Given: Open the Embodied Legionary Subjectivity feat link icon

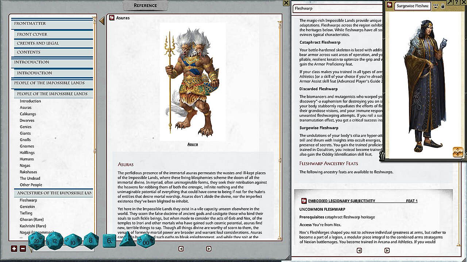Looking at the screenshot, I should (x=304, y=201).
